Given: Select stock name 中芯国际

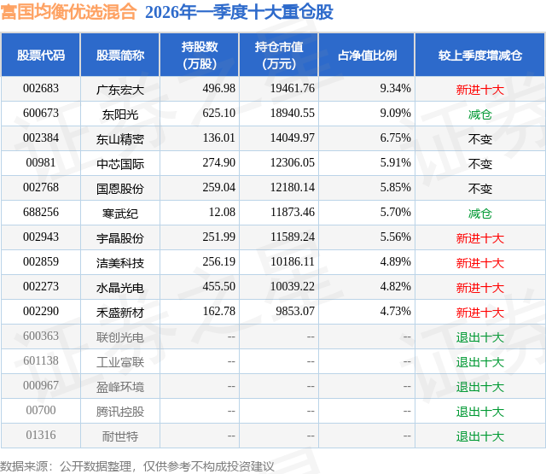Looking at the screenshot, I should 120,164.
